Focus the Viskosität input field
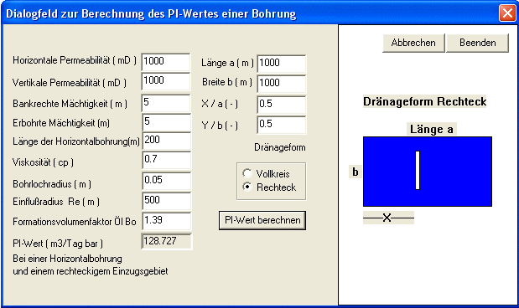Screen dimensions: 519x308 click(167, 161)
